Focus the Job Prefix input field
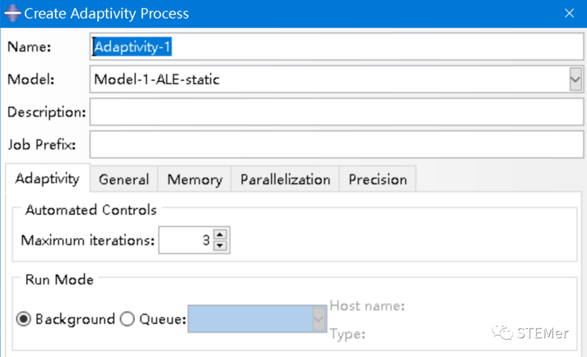 click(x=336, y=145)
